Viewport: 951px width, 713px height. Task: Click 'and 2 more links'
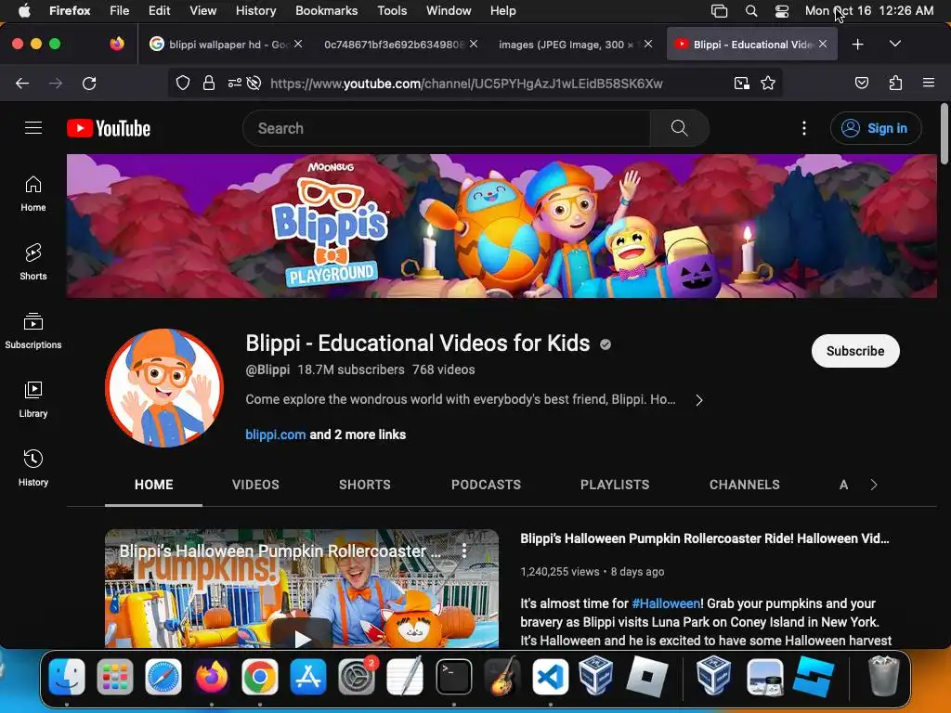tap(358, 434)
